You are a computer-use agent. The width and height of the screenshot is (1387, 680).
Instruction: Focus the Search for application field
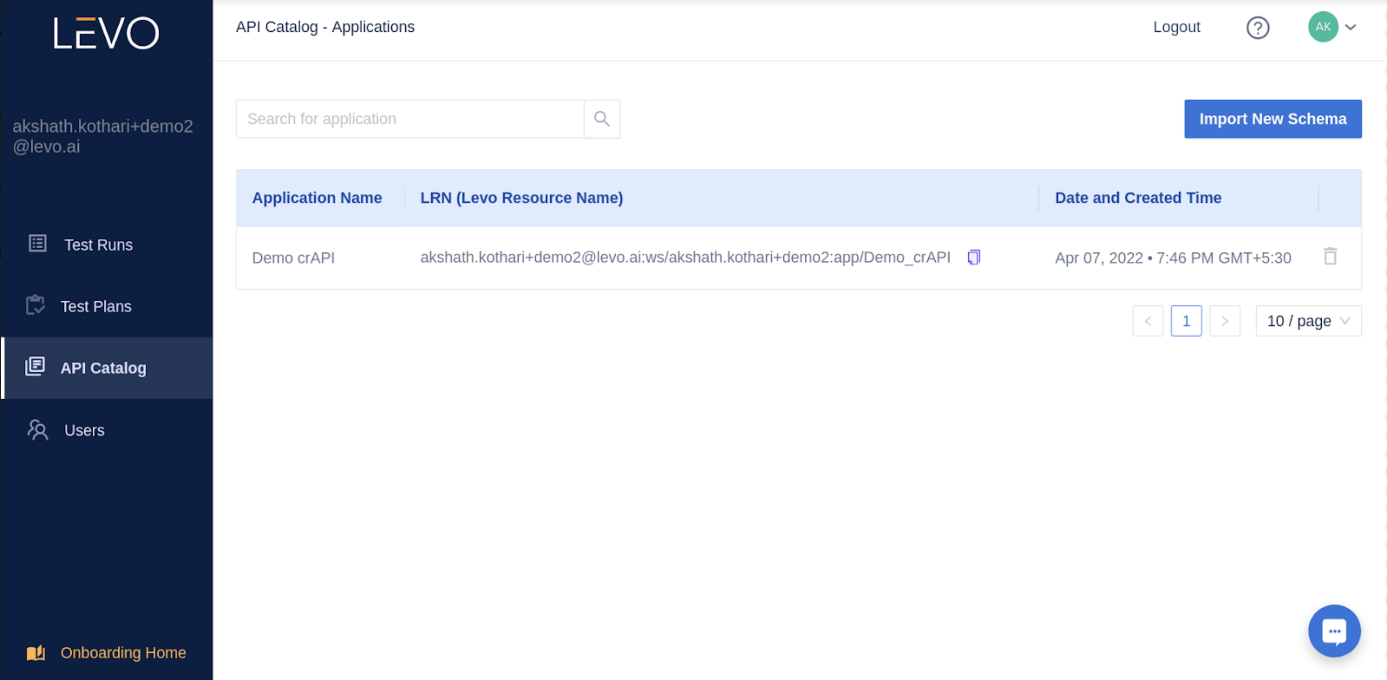pos(409,119)
